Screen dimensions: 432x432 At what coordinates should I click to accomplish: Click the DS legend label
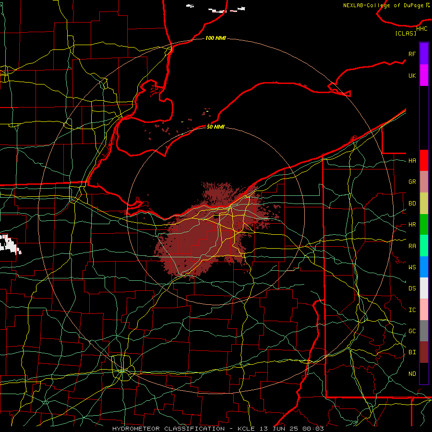coord(412,288)
